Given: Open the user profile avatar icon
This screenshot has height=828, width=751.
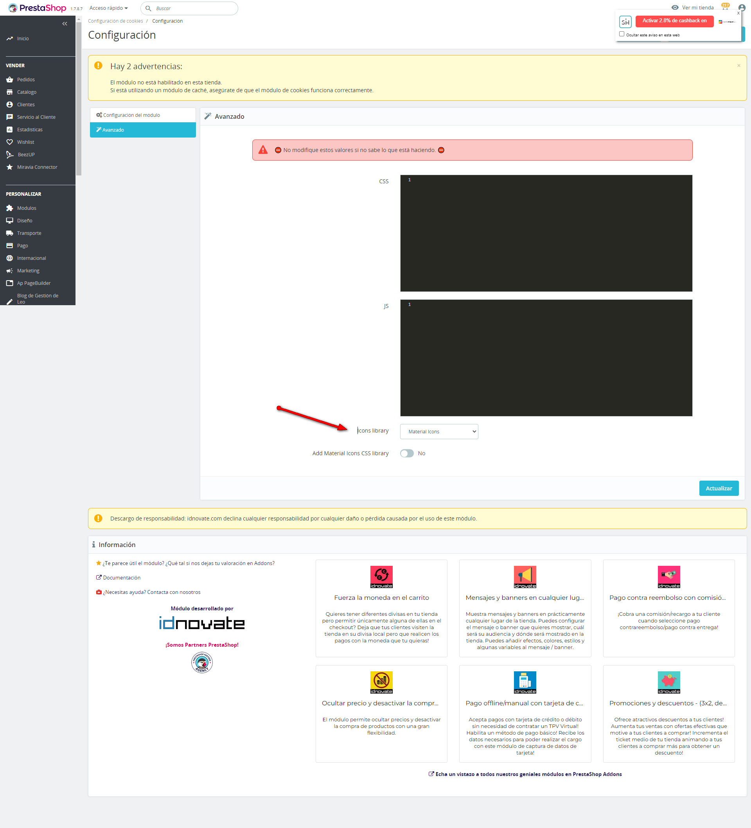Looking at the screenshot, I should (742, 8).
